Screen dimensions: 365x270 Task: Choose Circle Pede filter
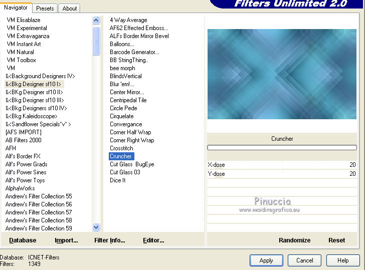pyautogui.click(x=123, y=108)
